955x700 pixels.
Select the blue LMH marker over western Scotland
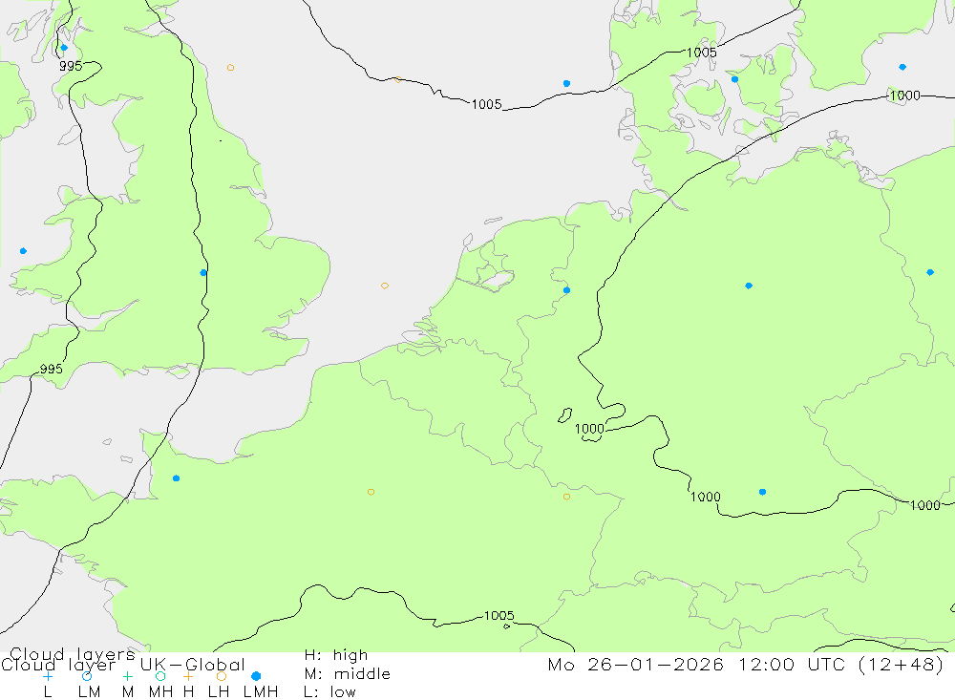point(64,48)
